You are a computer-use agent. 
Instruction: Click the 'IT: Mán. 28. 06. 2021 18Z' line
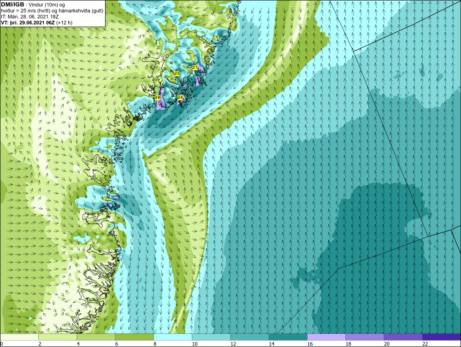point(30,17)
